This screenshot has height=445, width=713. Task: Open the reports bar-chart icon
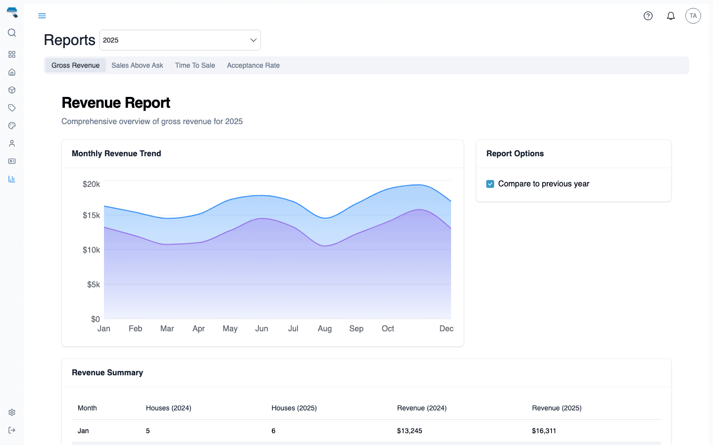pos(11,178)
